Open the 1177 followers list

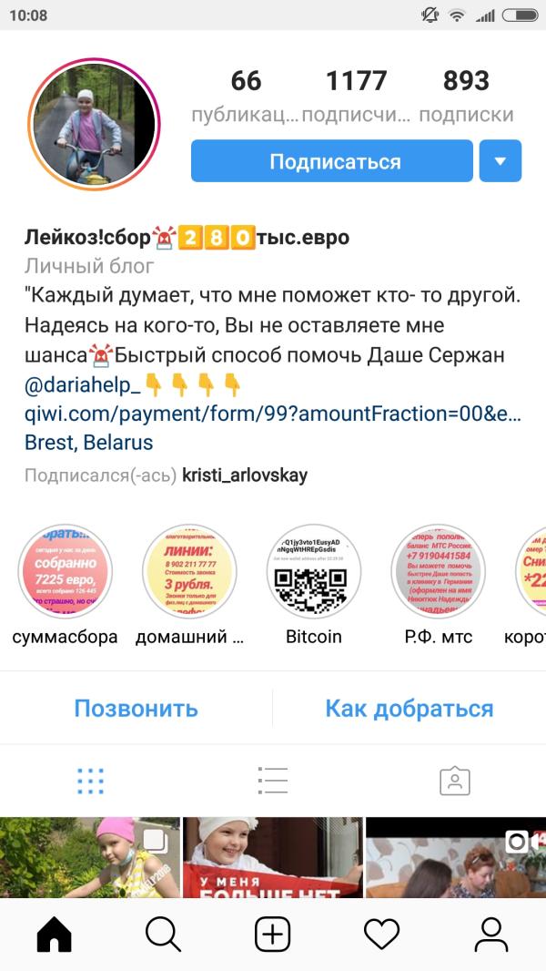(x=356, y=96)
